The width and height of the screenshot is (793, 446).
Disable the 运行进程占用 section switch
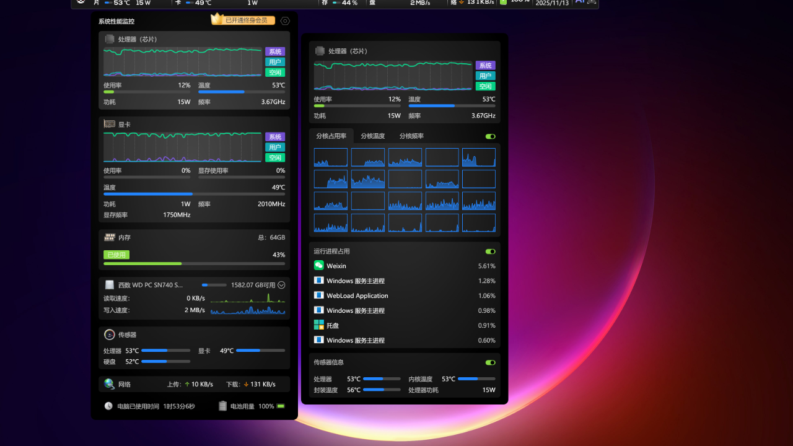pos(490,251)
